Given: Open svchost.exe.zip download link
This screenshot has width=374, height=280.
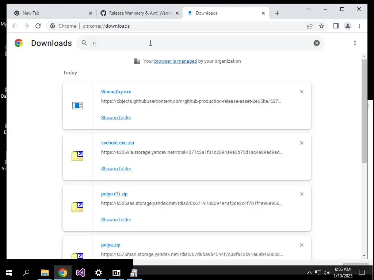Looking at the screenshot, I should point(118,143).
